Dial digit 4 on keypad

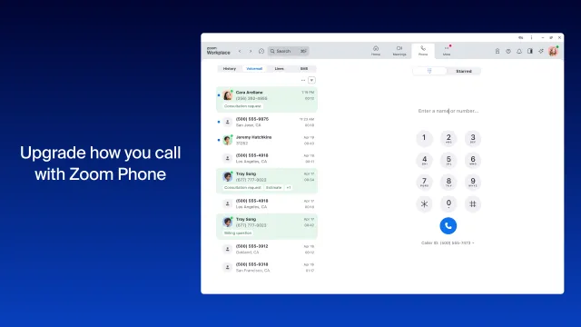pyautogui.click(x=424, y=160)
